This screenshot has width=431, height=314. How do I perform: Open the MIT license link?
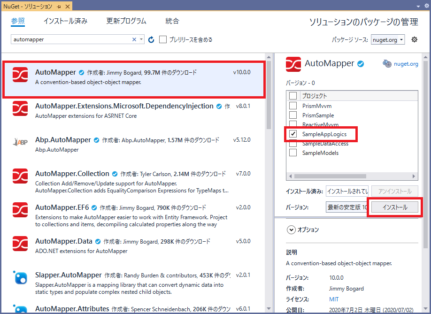click(334, 299)
